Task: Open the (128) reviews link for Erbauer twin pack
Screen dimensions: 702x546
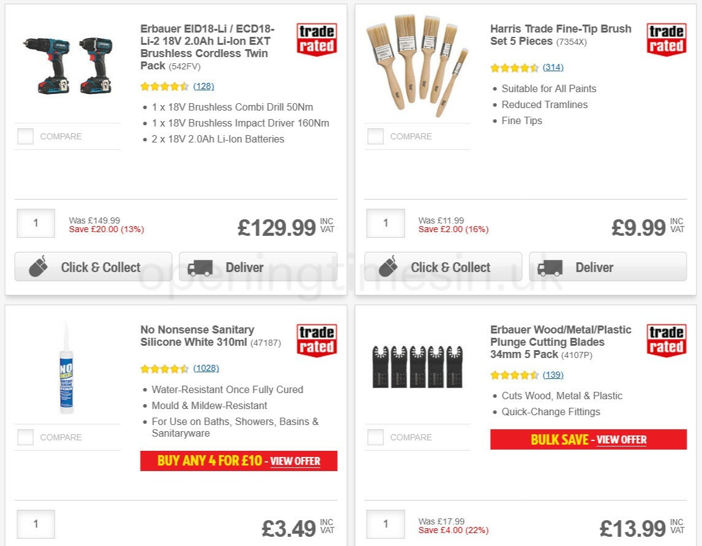Action: coord(203,86)
